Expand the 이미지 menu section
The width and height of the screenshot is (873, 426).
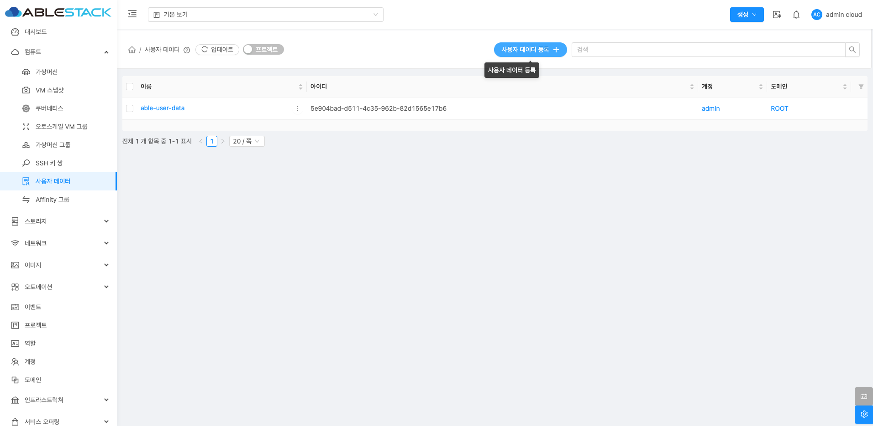click(x=58, y=265)
